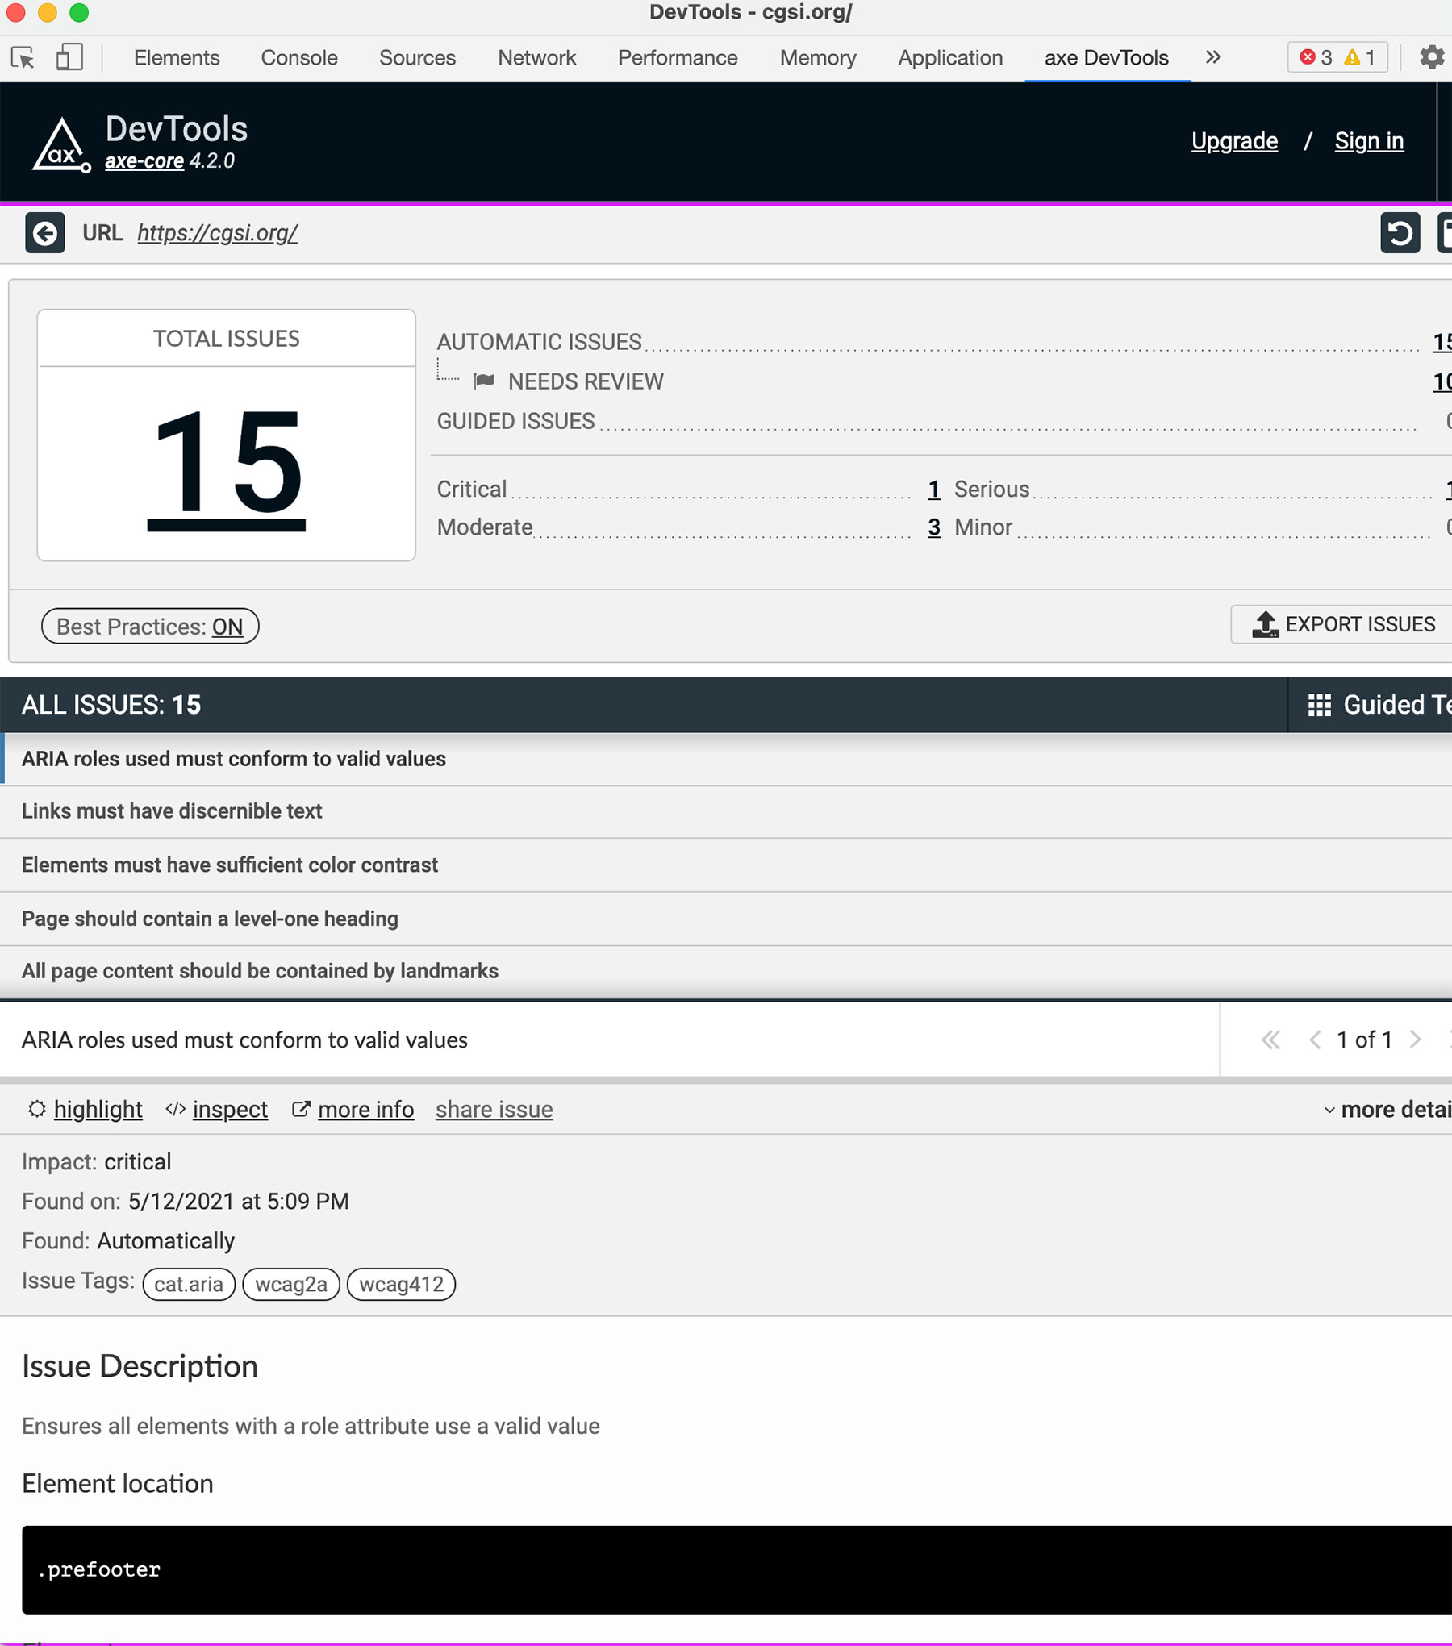Screen dimensions: 1452x1646
Task: Switch to the Memory tab
Action: pos(818,58)
